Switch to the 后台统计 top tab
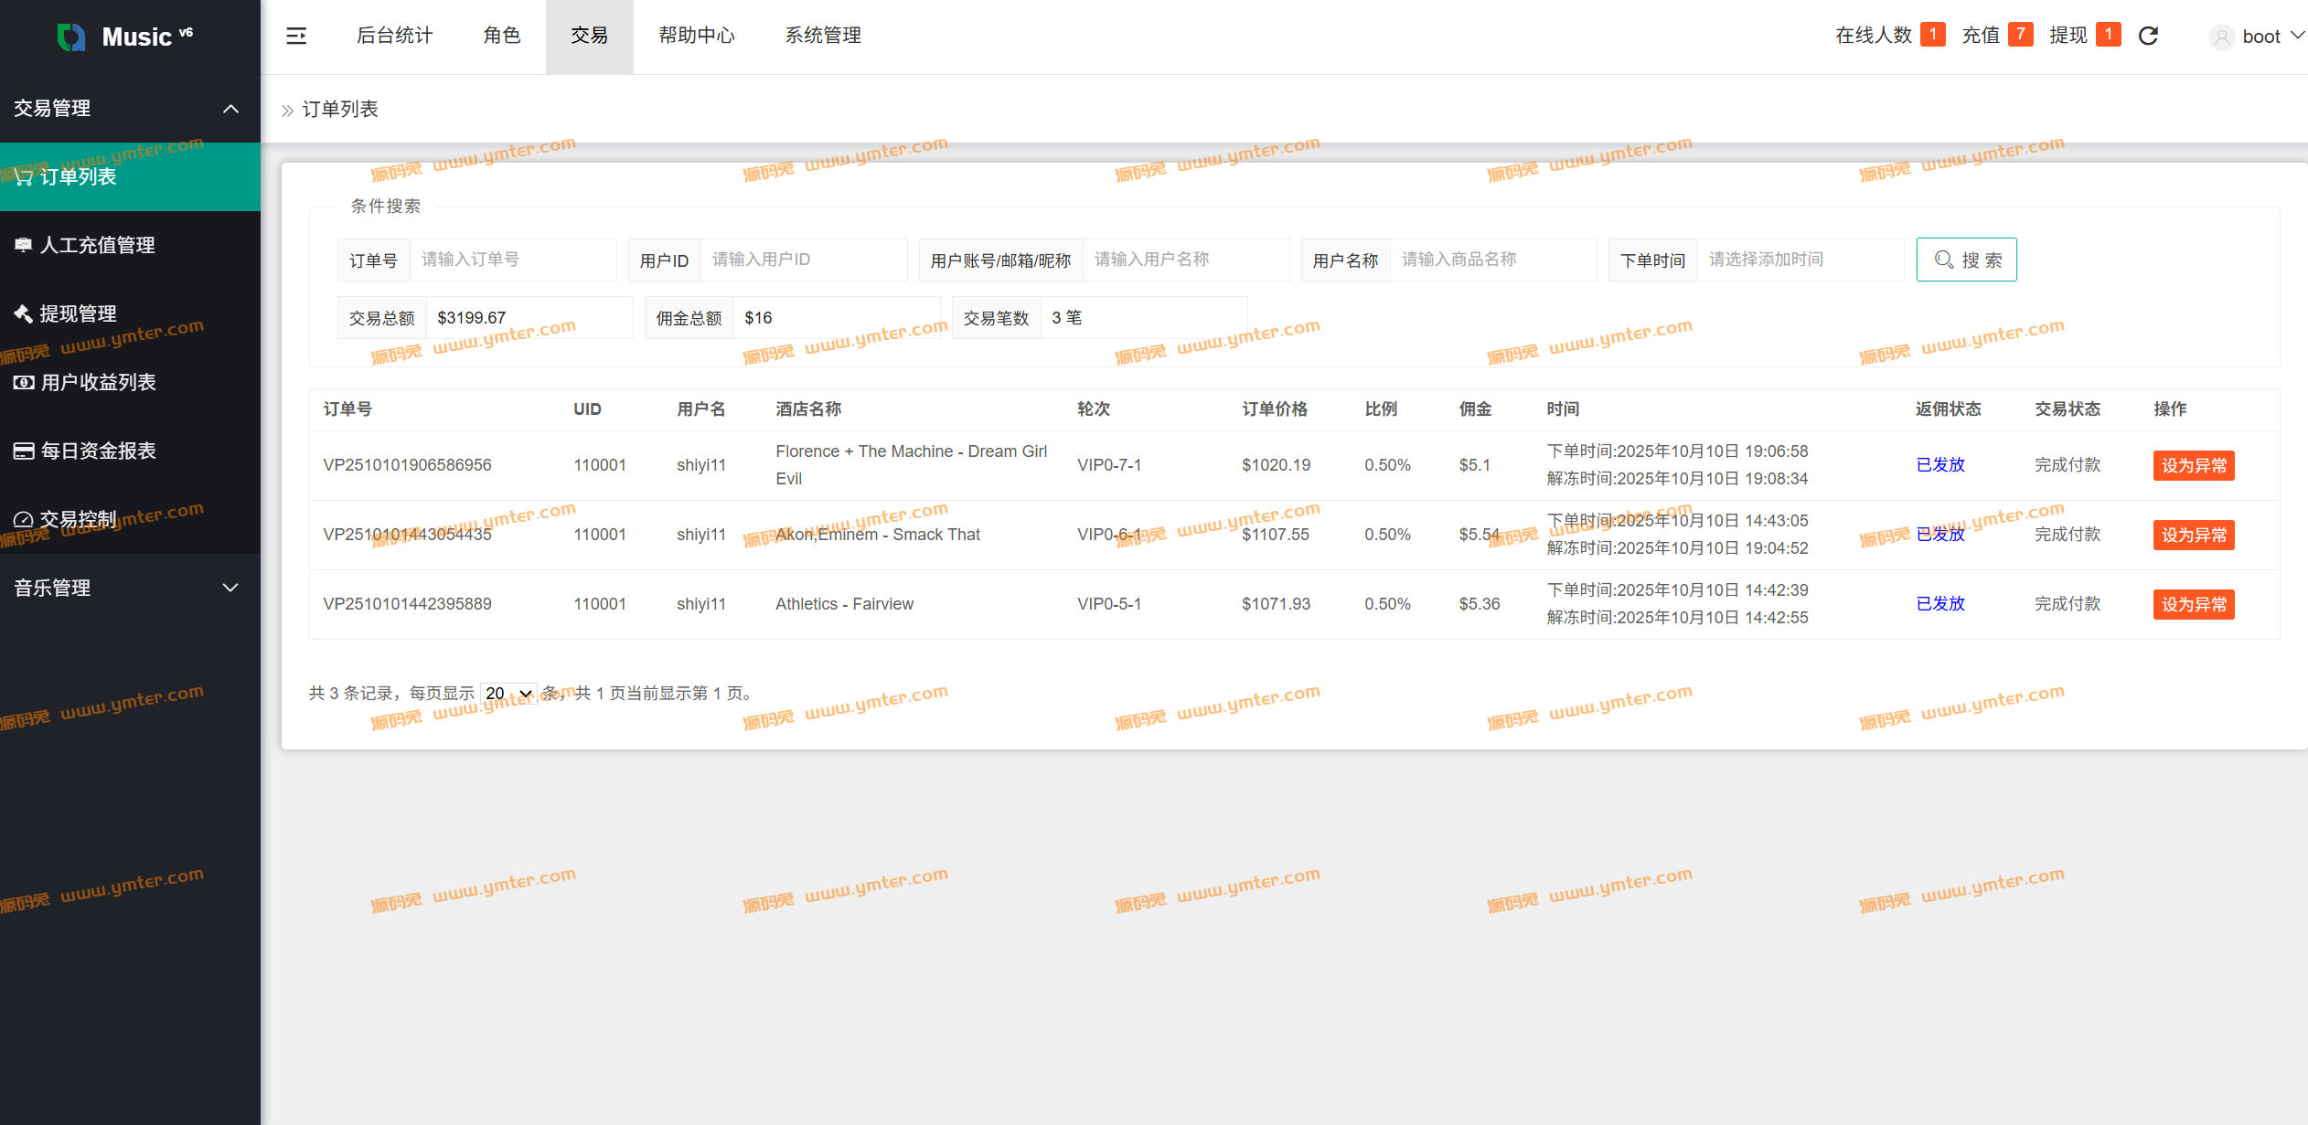This screenshot has height=1125, width=2308. tap(394, 36)
